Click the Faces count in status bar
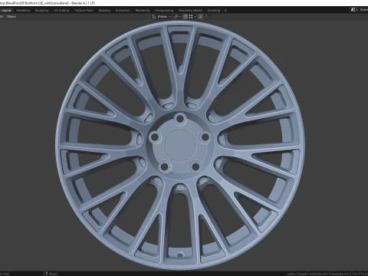368x276 pixels. [340, 274]
